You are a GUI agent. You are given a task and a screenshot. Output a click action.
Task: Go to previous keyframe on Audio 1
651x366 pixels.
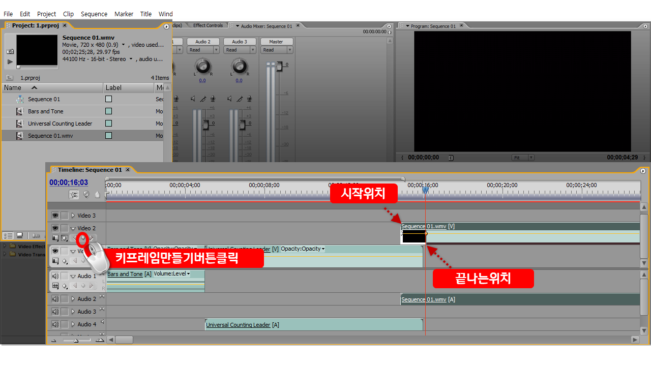tap(75, 286)
